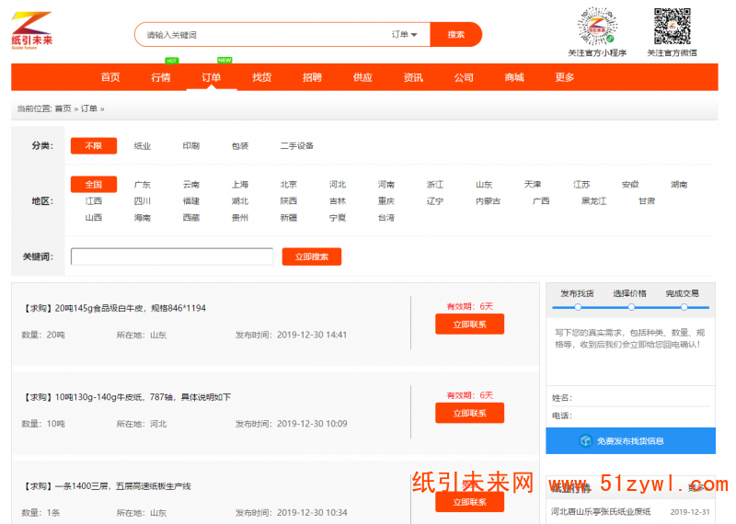Click the green HOT badge above 行情
Image resolution: width=736 pixels, height=524 pixels.
[x=172, y=61]
